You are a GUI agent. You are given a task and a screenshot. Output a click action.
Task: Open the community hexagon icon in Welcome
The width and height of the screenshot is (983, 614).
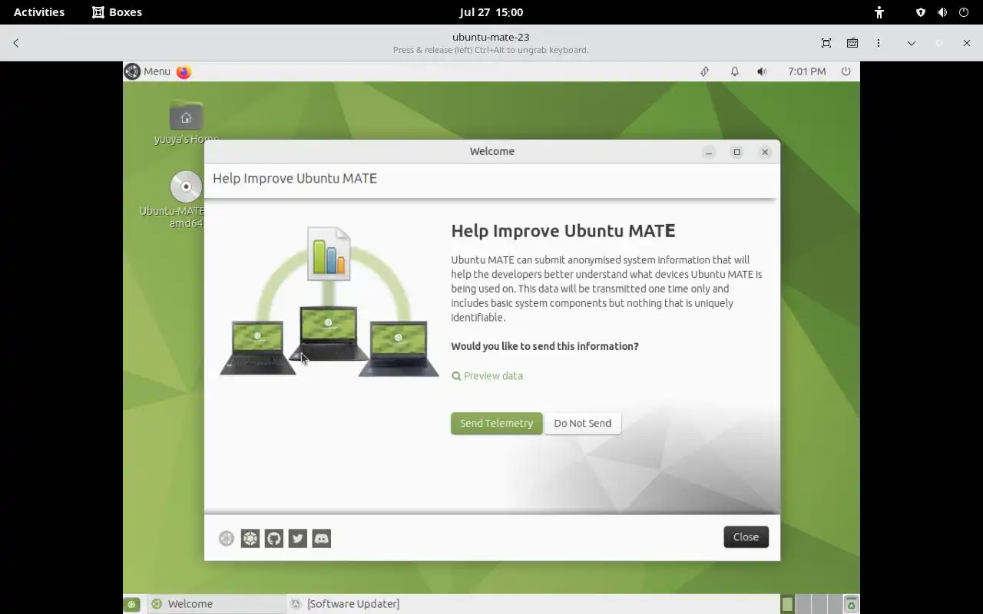250,539
